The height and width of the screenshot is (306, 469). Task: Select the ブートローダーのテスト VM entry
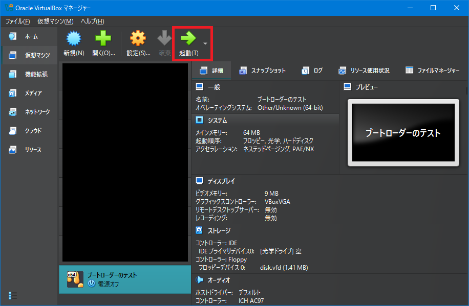pyautogui.click(x=125, y=279)
